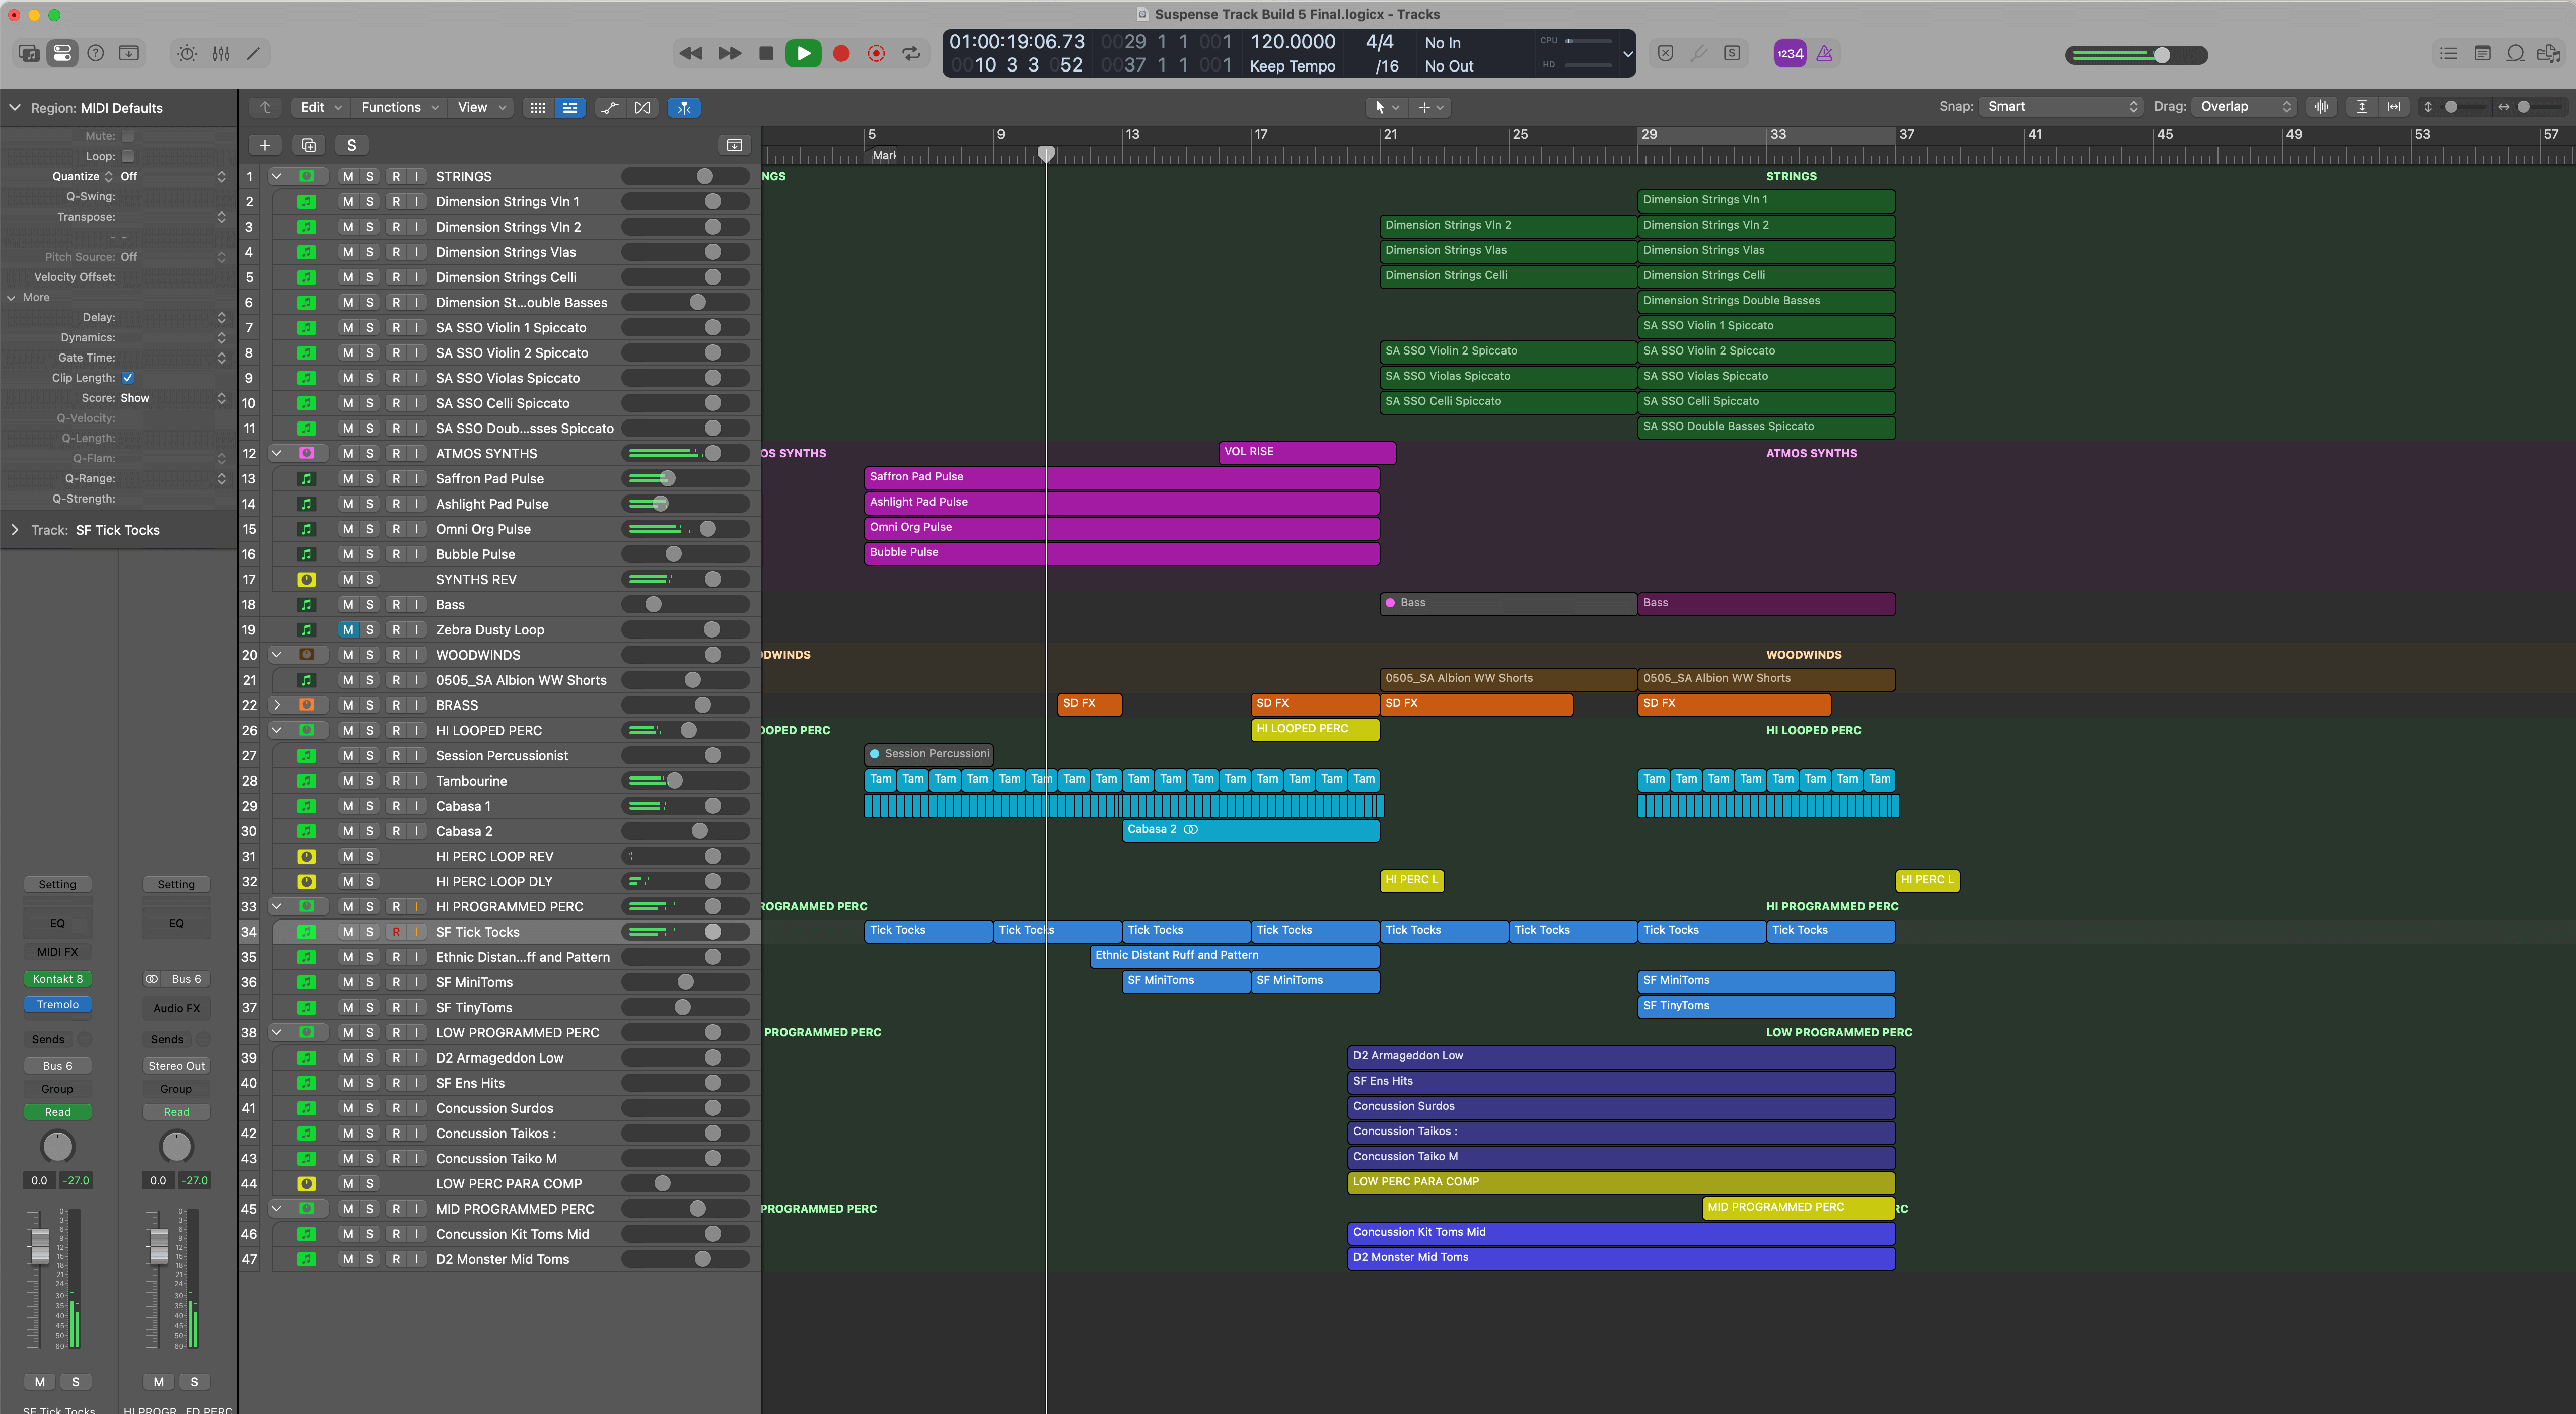Enable Clip Length checkbox
Viewport: 2576px width, 1414px height.
point(128,378)
